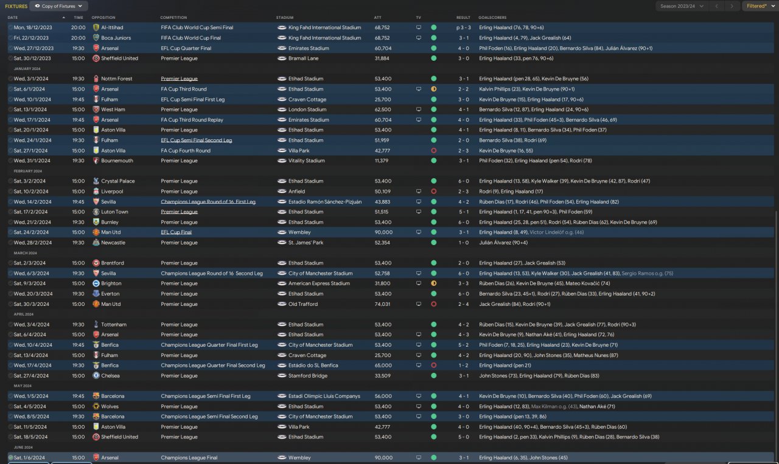Click the Liverpool club badge
Image resolution: width=779 pixels, height=464 pixels.
96,192
